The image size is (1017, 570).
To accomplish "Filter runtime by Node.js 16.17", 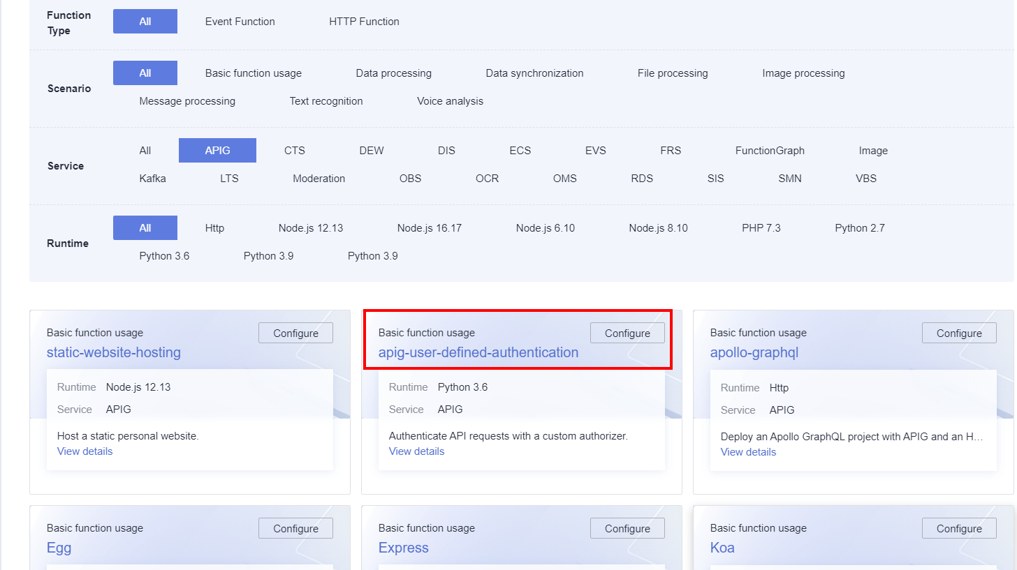I will (429, 228).
